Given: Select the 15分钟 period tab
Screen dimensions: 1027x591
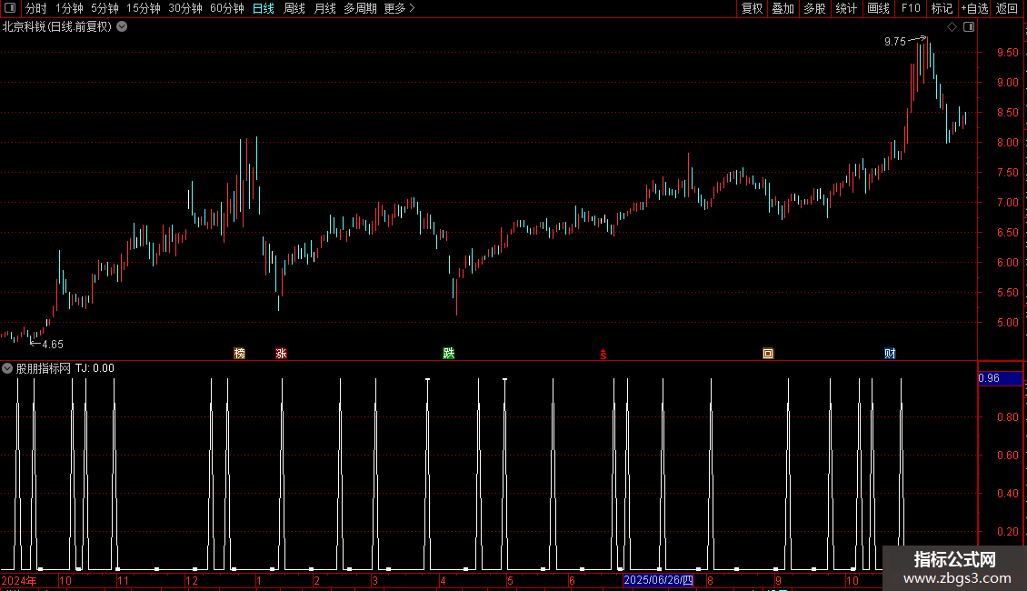Looking at the screenshot, I should (x=143, y=8).
